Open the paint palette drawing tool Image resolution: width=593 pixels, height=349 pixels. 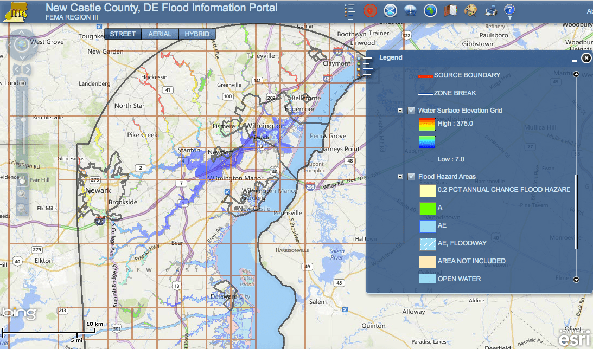click(470, 11)
